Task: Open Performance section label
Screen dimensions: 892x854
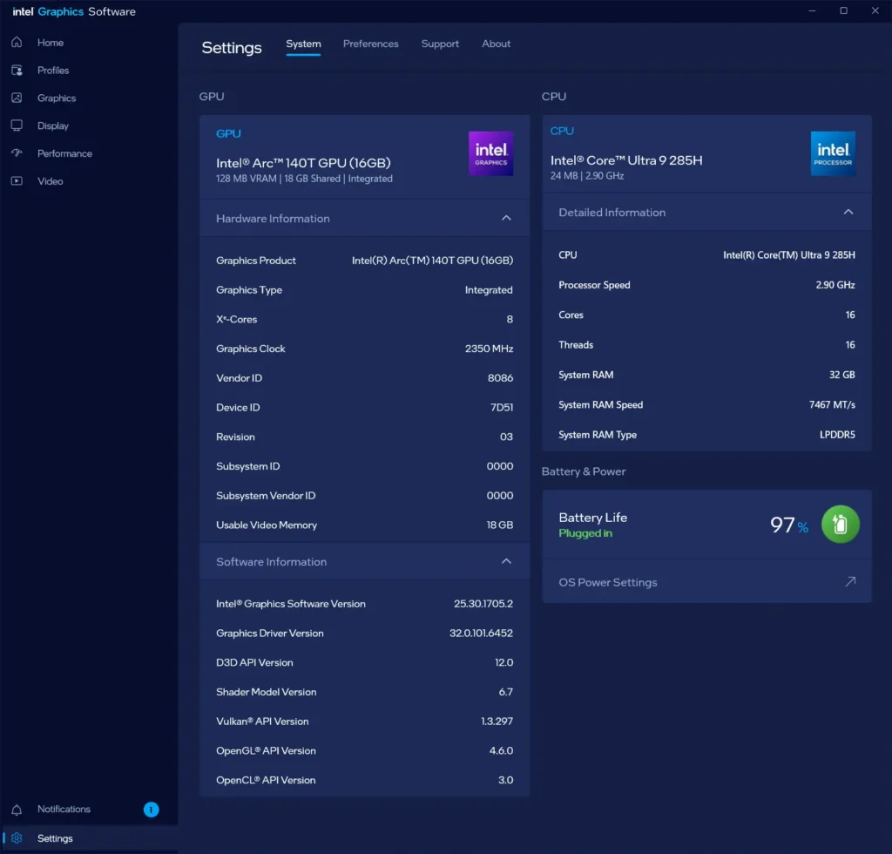Action: (x=64, y=153)
